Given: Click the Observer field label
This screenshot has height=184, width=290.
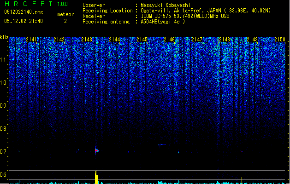Looking at the screenshot, I should click(x=94, y=5).
